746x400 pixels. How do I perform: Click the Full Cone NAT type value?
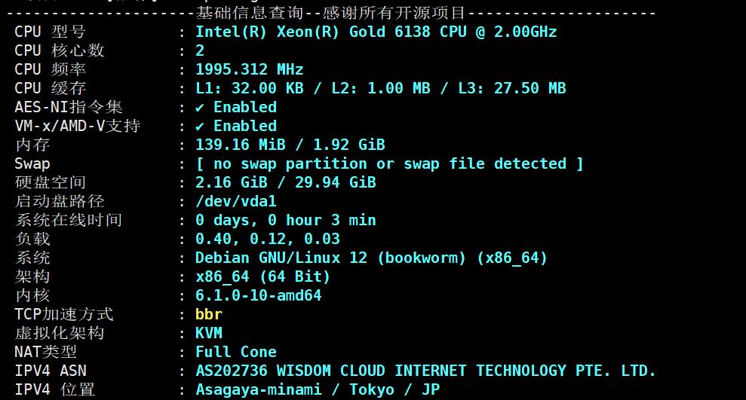[x=235, y=352]
